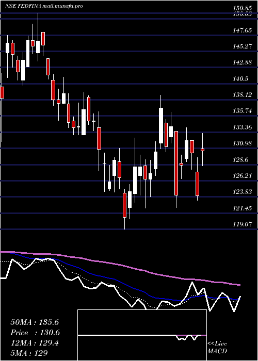Select the 145.27 price axis label
Viewport: 258px width, 361px height.
click(242, 46)
